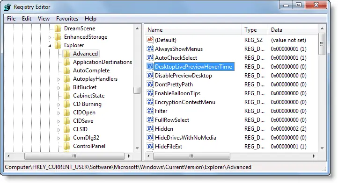This screenshot has width=338, height=183.
Task: Select the Advanced key label
Action: [x=85, y=54]
